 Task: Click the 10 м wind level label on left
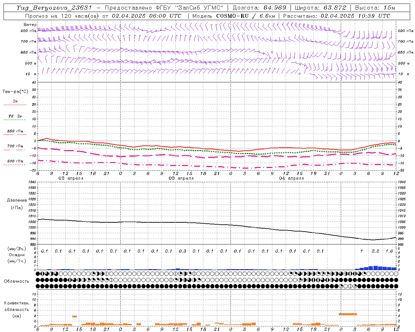[31, 74]
